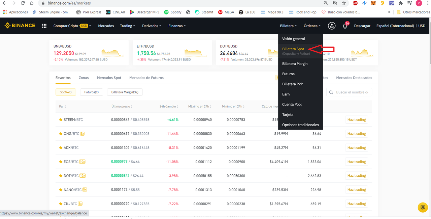Screen dimensions: 431x219
Task: Unfavorite the ADX/BTC star
Action: [61, 148]
